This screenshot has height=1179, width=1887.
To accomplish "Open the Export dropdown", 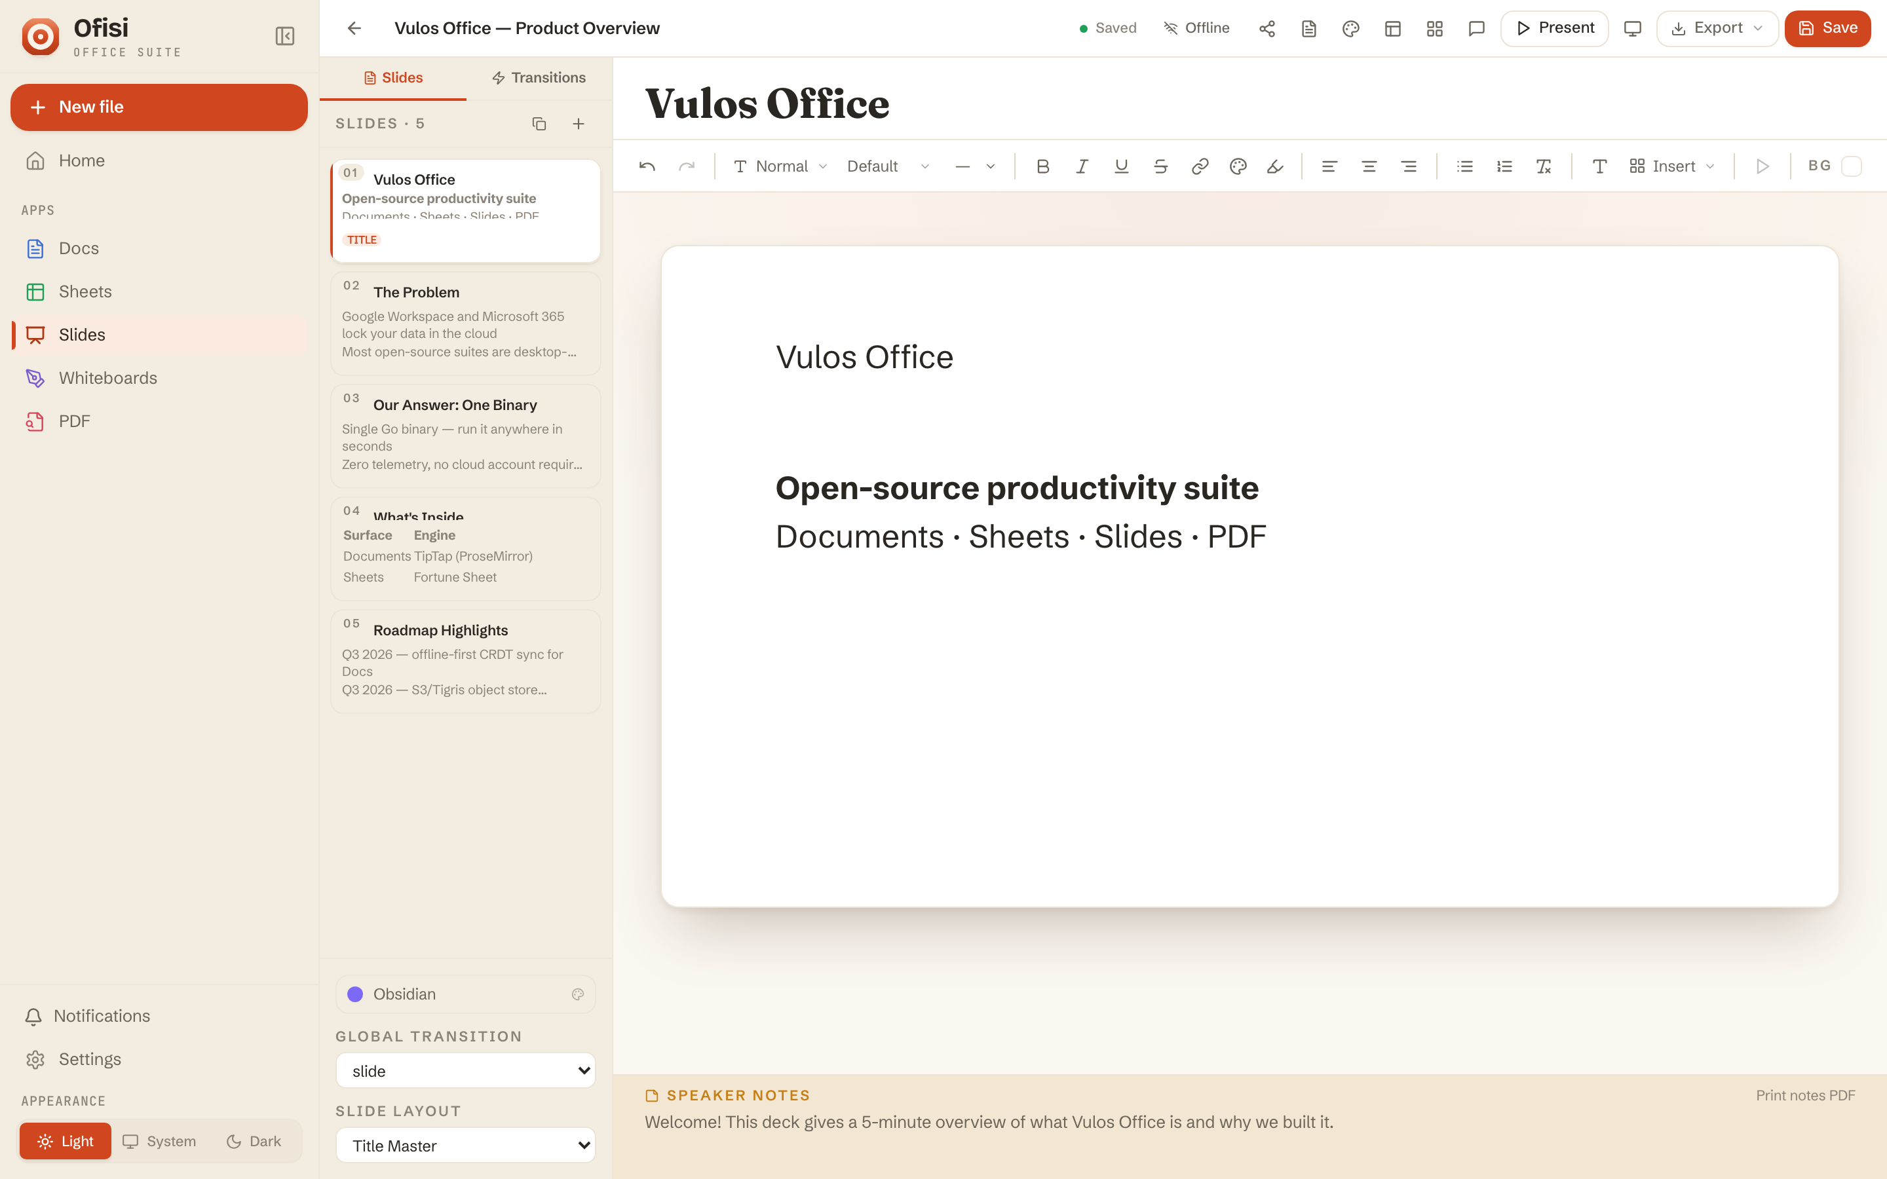I will tap(1717, 28).
